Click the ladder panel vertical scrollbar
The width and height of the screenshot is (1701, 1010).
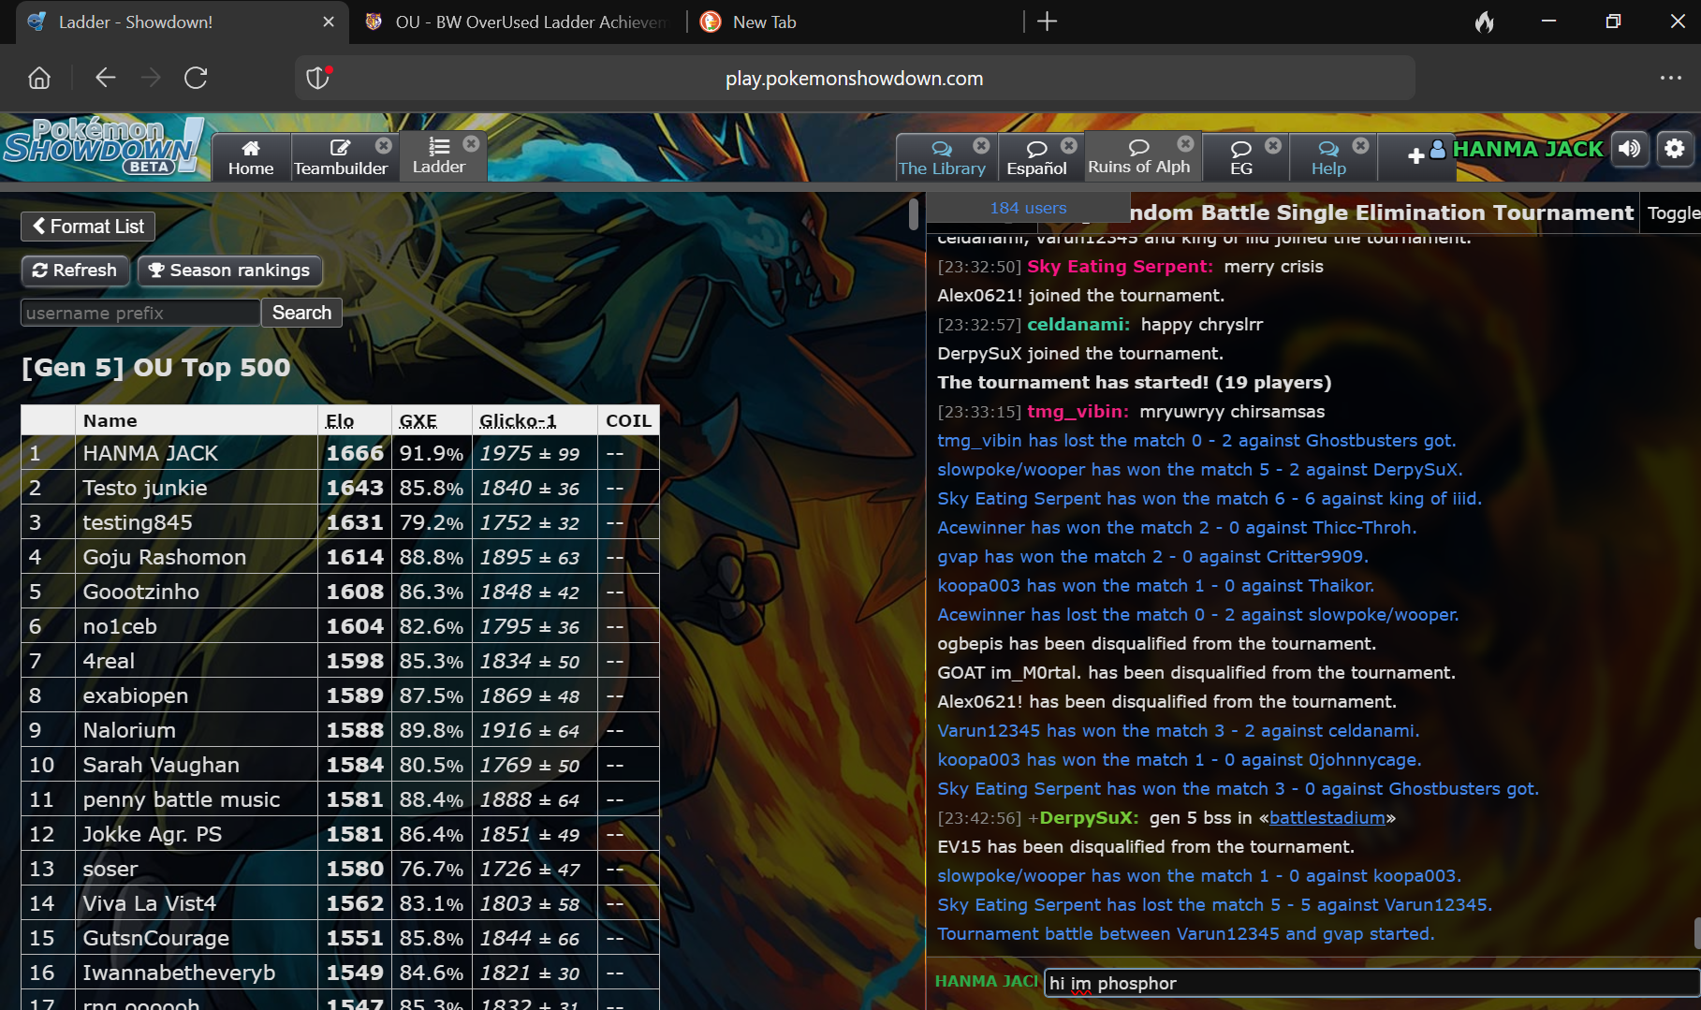(x=914, y=214)
